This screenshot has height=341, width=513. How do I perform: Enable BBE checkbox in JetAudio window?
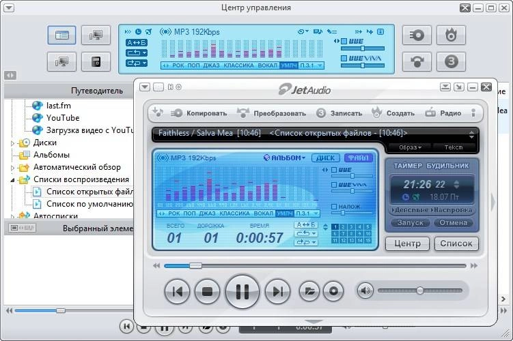coord(334,170)
